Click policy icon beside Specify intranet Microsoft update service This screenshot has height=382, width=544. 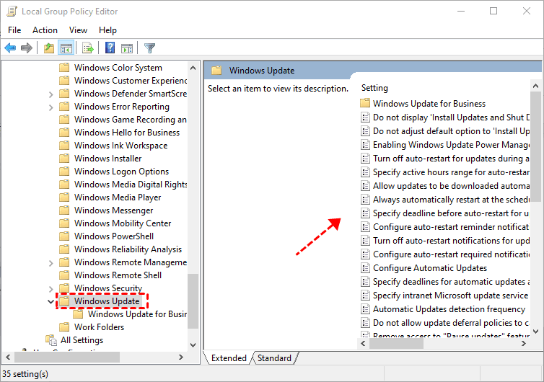point(365,296)
